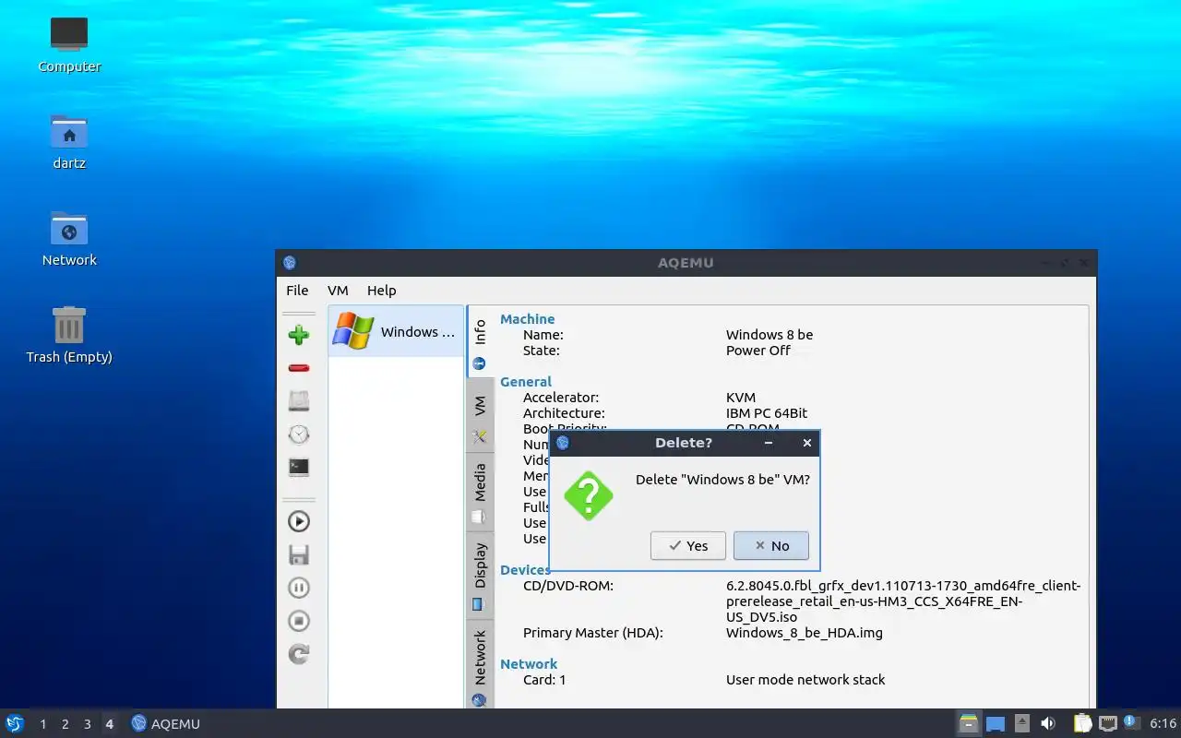
Task: Click the floppy disk save VM state icon
Action: click(x=298, y=554)
